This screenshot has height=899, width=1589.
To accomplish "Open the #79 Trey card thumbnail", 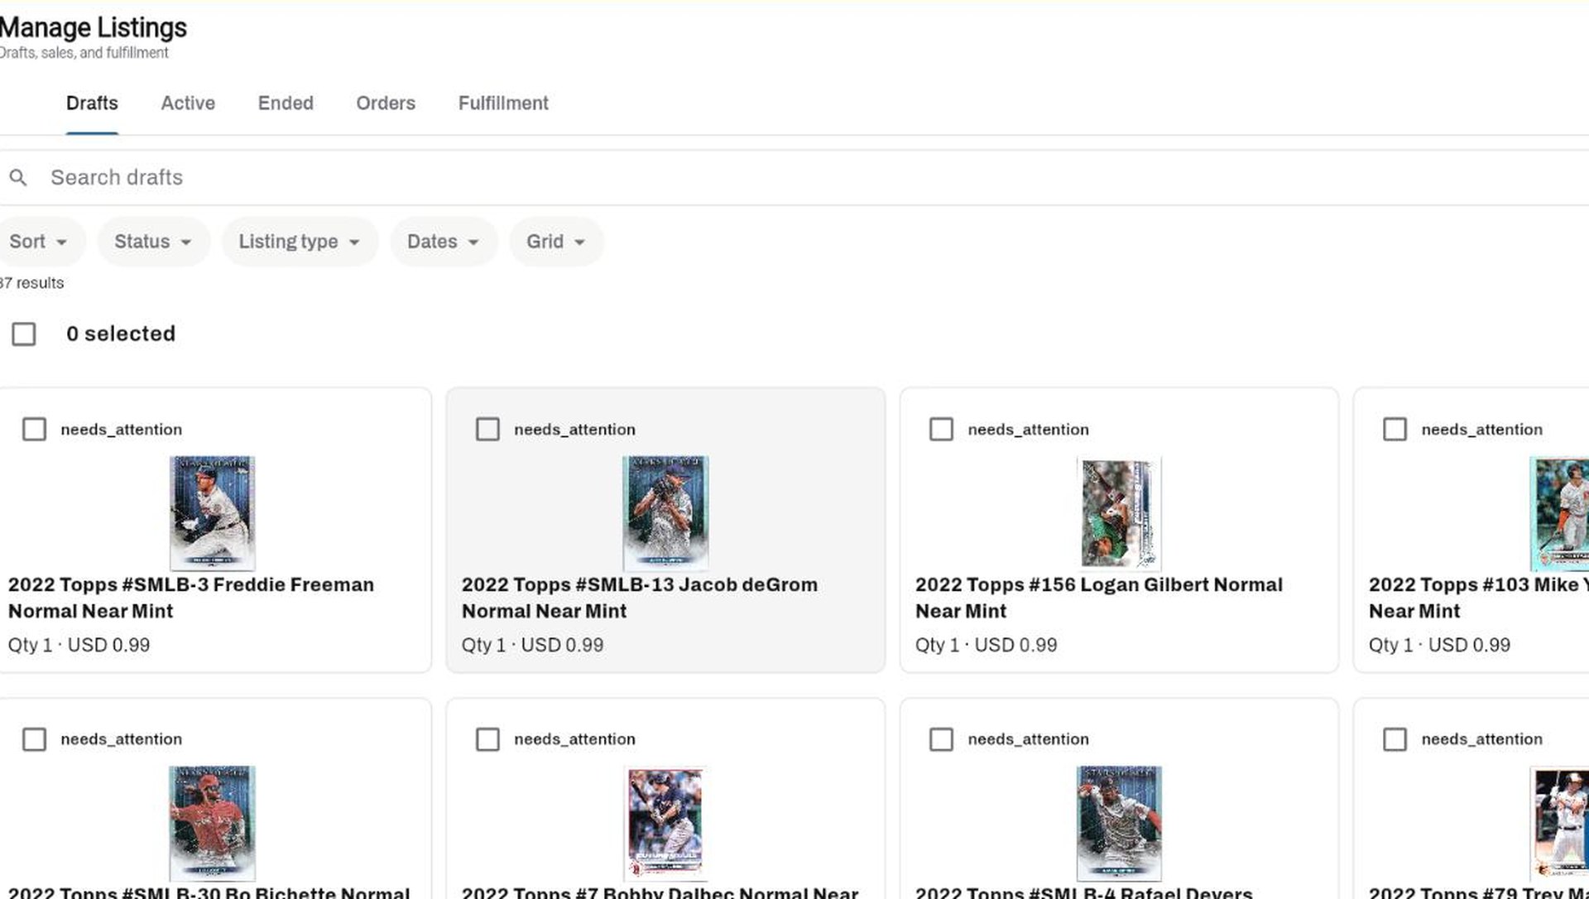I will point(1559,823).
